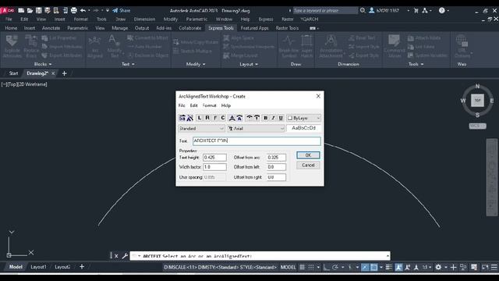Open the dialog's Help menu
The height and width of the screenshot is (281, 499).
coord(226,105)
